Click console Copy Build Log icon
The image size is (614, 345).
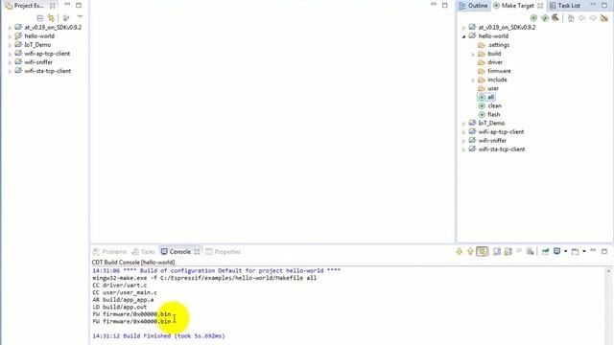pyautogui.click(x=497, y=251)
